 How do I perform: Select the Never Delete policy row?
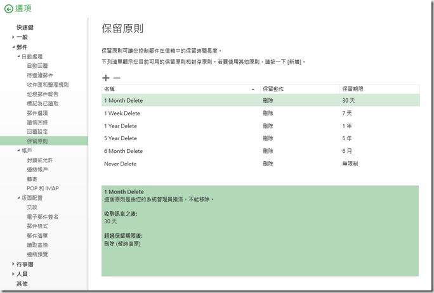(120, 164)
